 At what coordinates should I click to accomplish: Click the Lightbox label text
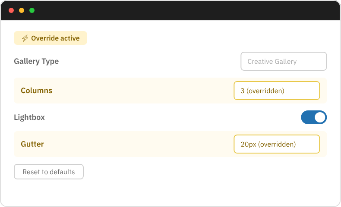click(29, 117)
